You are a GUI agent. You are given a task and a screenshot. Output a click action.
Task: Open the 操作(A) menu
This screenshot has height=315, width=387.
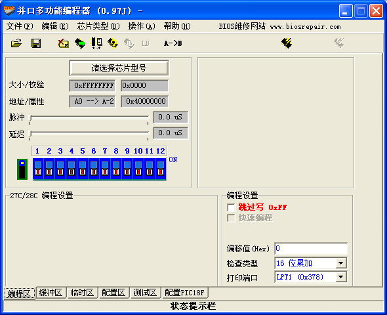point(142,26)
